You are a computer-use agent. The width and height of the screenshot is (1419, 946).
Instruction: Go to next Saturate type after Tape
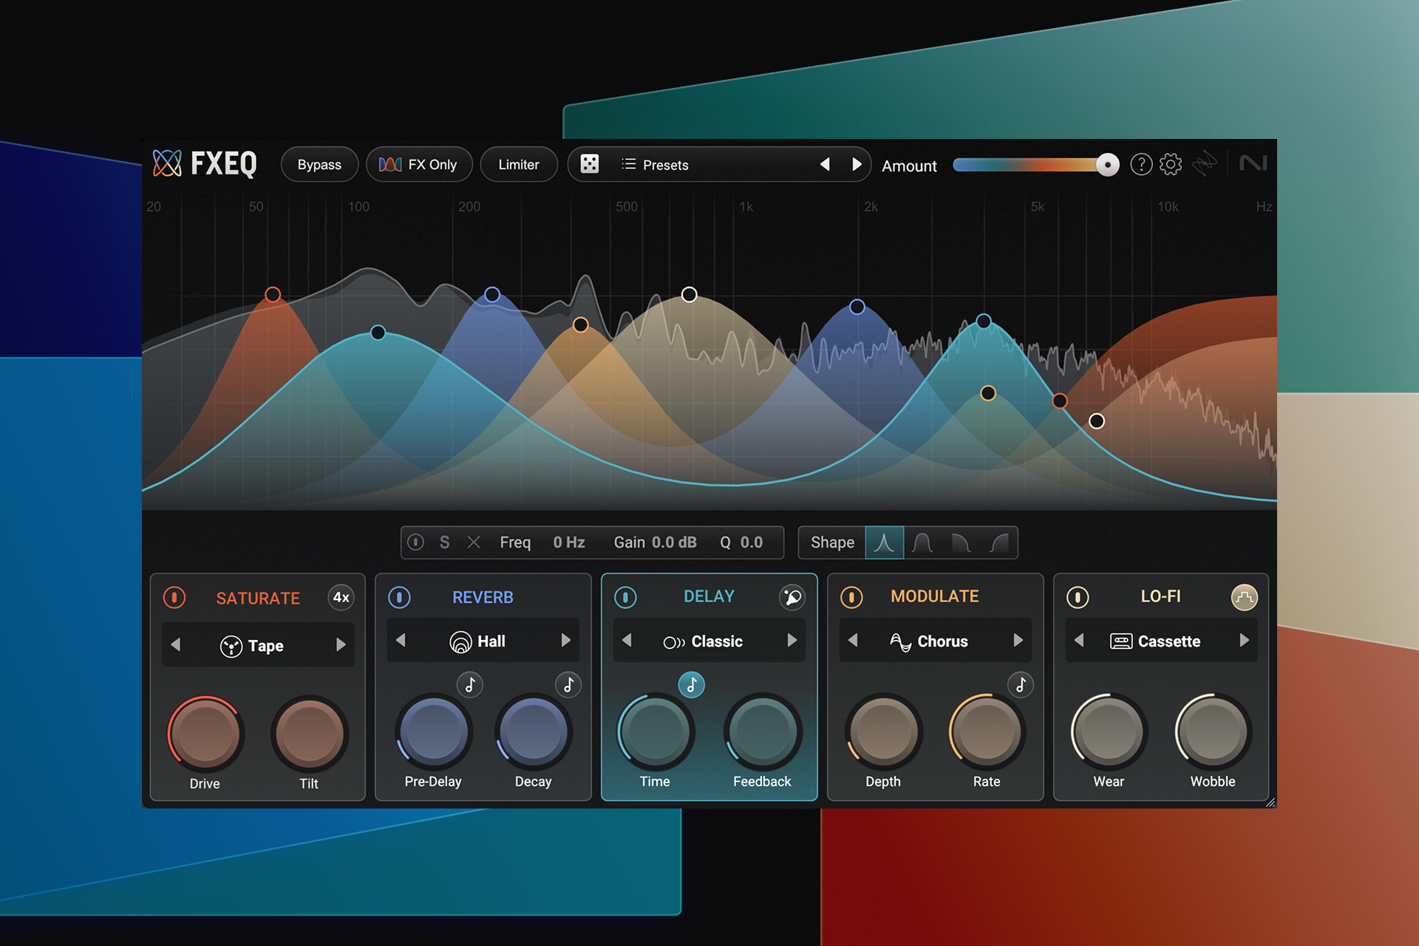pyautogui.click(x=341, y=645)
